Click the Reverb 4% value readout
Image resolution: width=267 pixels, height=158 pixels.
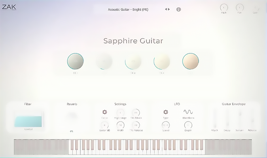click(72, 131)
